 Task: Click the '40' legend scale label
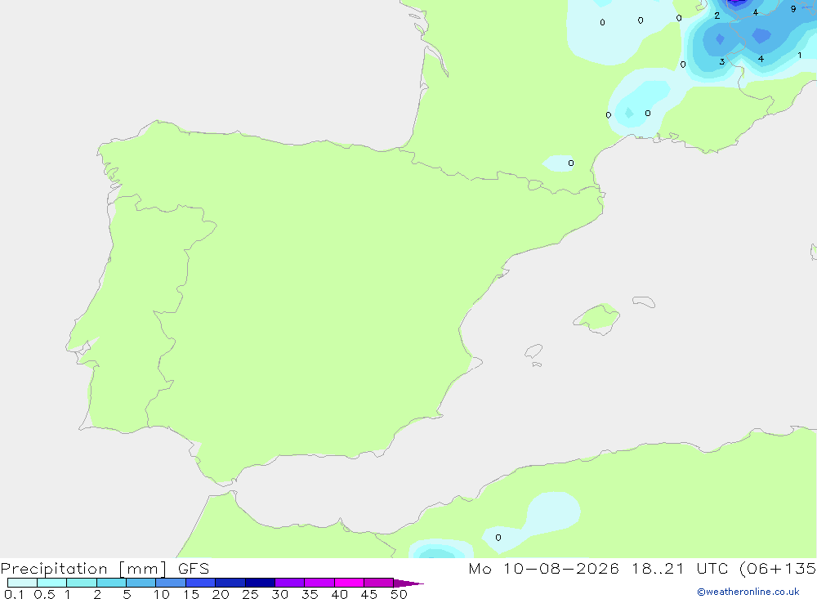pos(340,594)
